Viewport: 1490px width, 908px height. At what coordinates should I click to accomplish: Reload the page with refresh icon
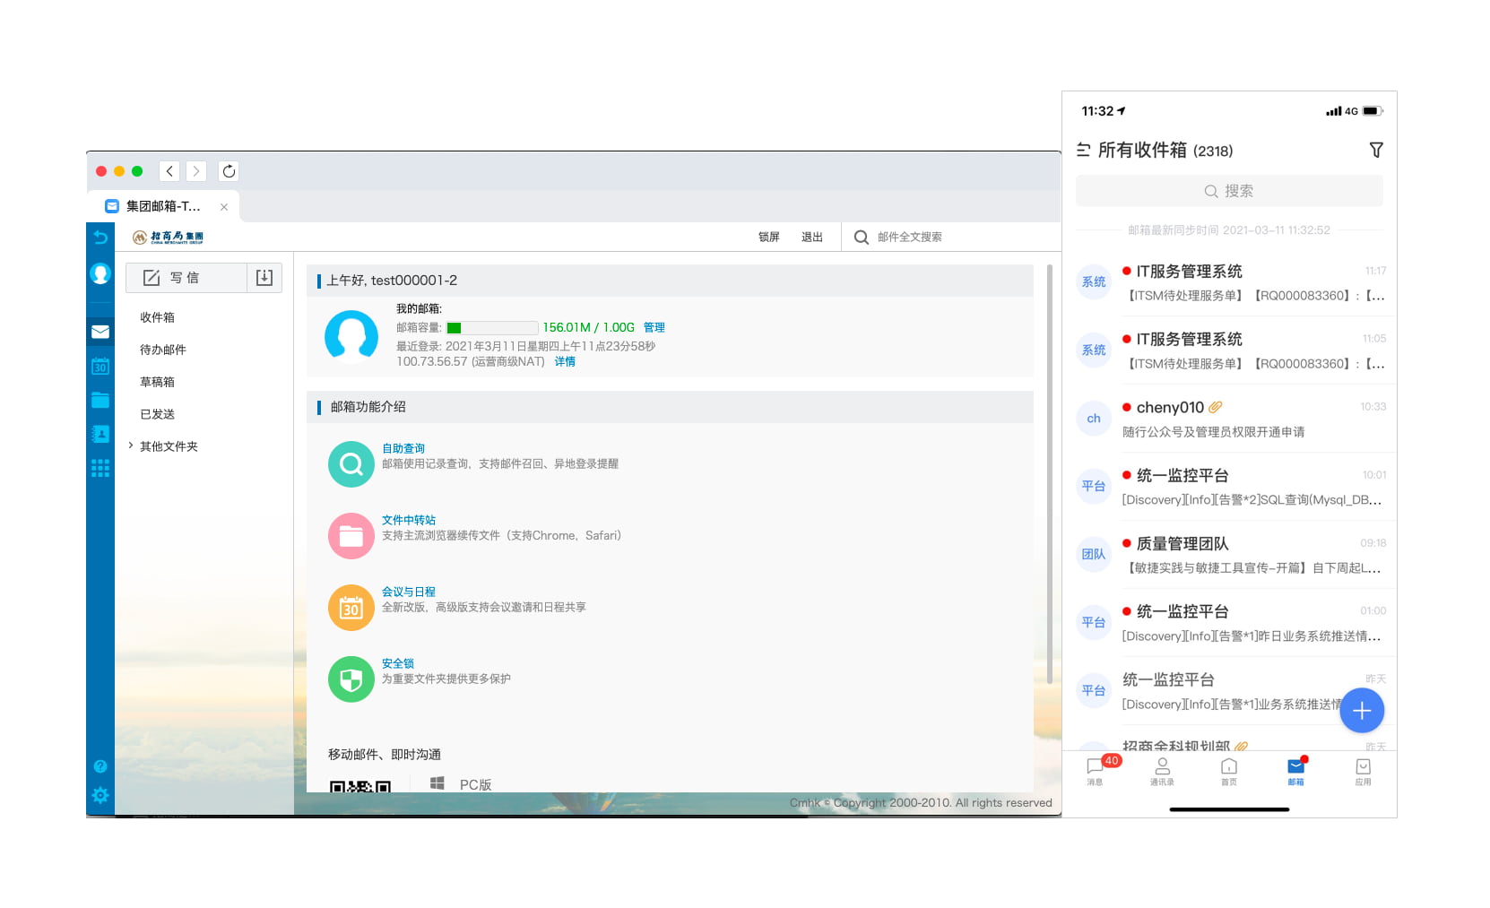[x=229, y=171]
